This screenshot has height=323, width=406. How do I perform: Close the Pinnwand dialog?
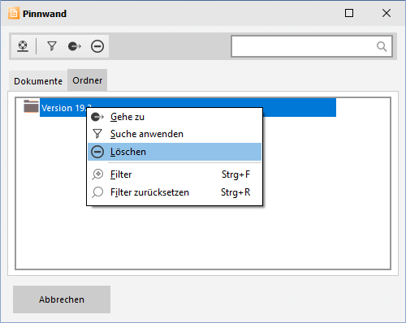(387, 13)
